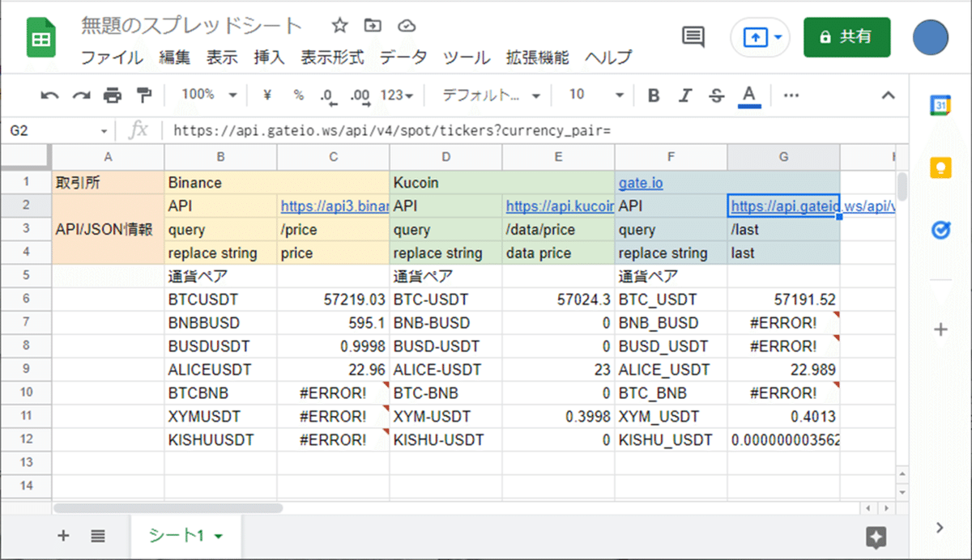972x560 pixels.
Task: Undo the last action
Action: (x=50, y=95)
